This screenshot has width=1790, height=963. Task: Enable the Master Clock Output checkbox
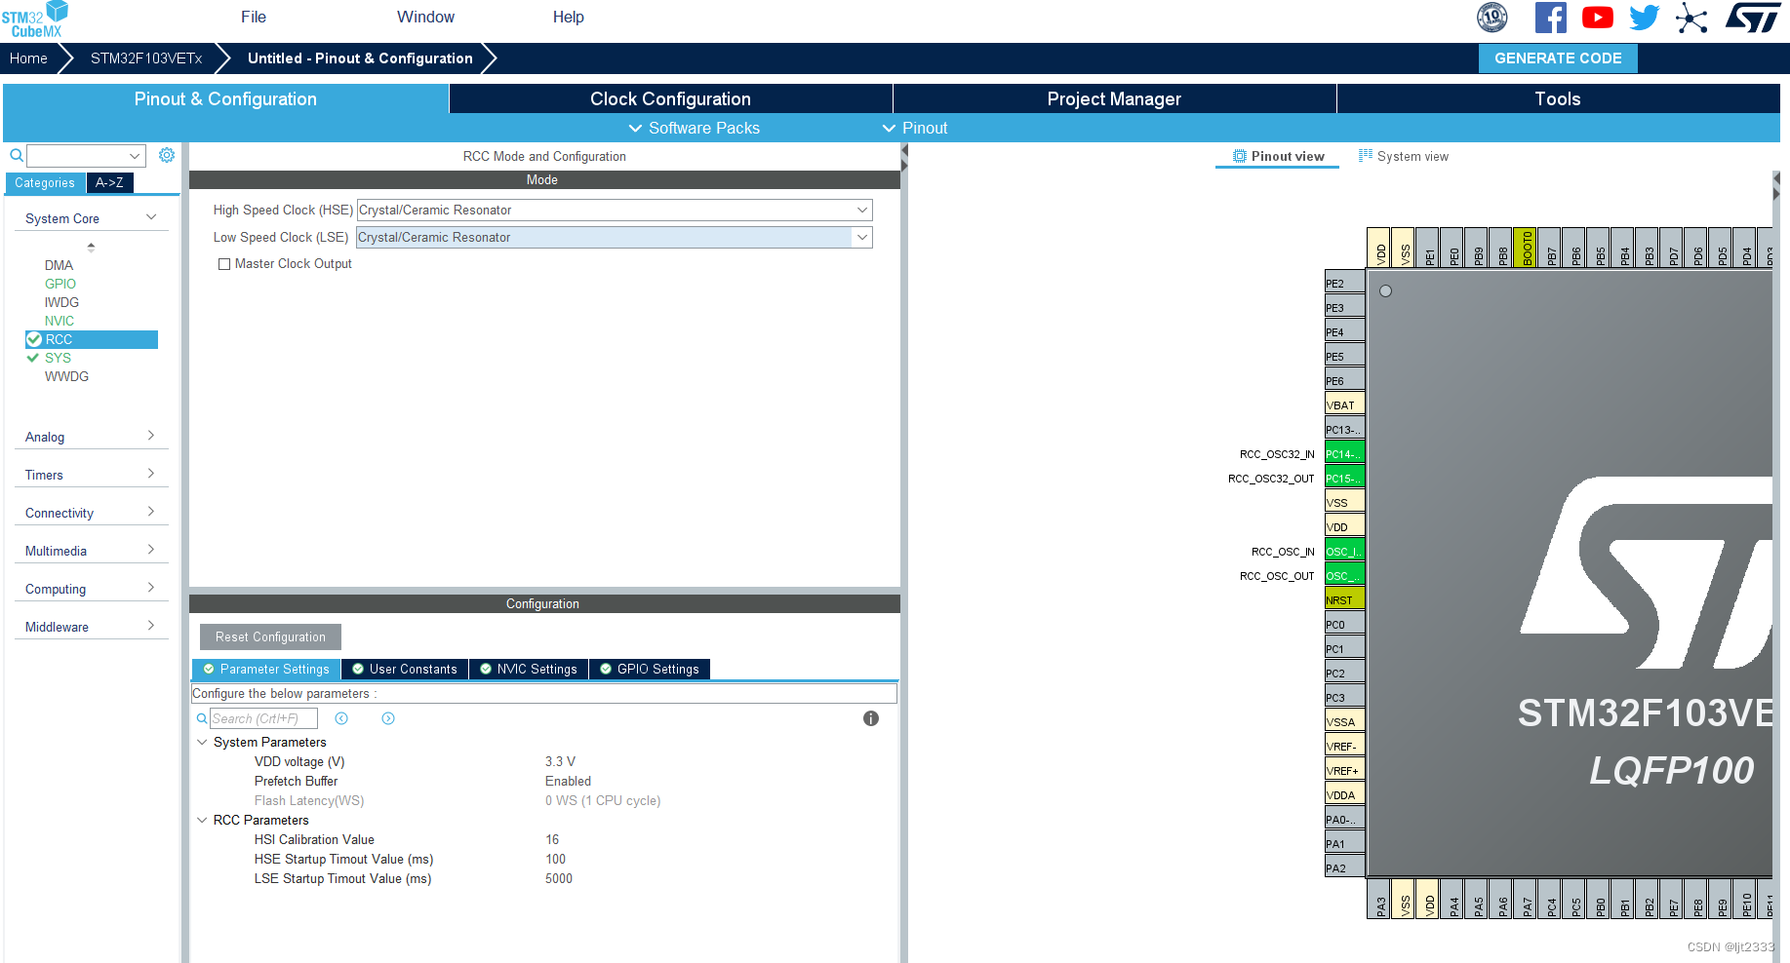pyautogui.click(x=224, y=264)
